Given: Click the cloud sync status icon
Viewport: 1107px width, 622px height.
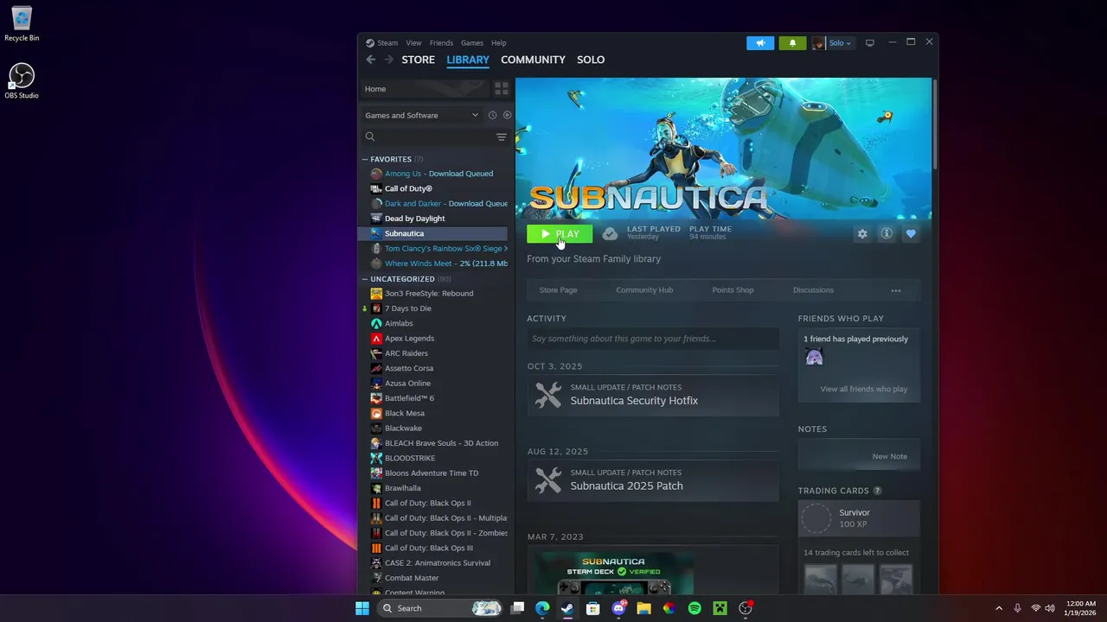Looking at the screenshot, I should tap(610, 234).
